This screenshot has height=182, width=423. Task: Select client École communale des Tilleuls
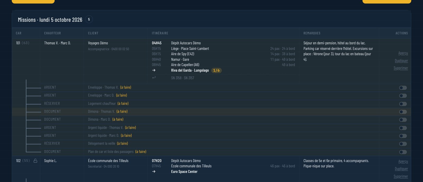(x=108, y=161)
